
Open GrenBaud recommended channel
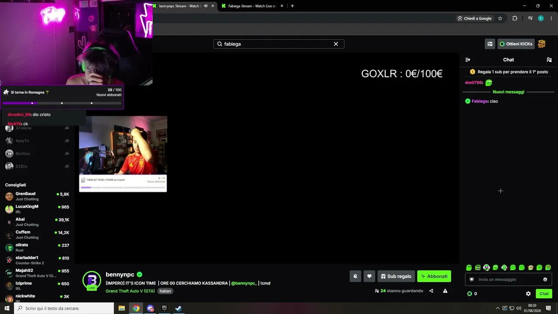37,196
